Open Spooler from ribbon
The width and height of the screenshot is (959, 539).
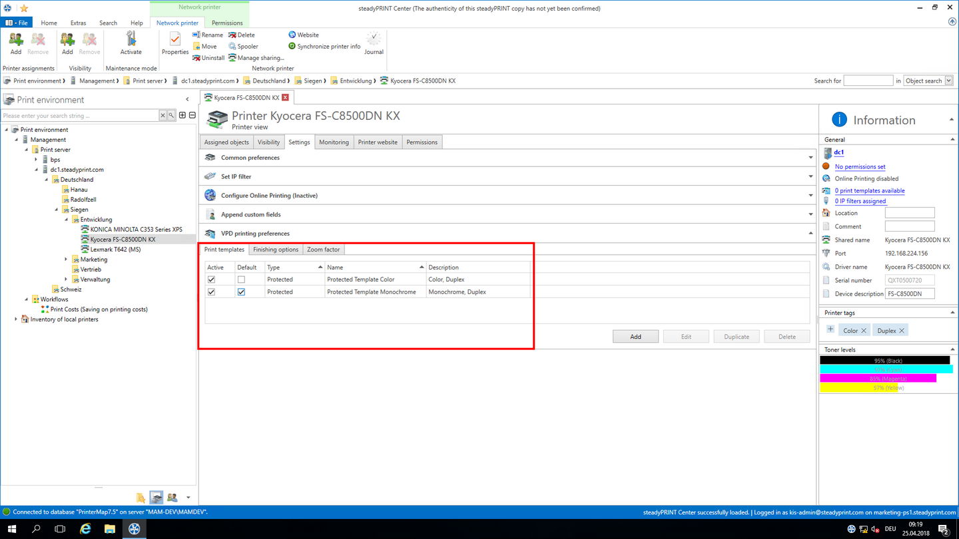(244, 47)
